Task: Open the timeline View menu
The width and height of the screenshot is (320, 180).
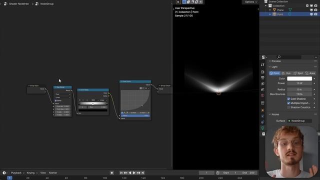Action: click(x=43, y=173)
